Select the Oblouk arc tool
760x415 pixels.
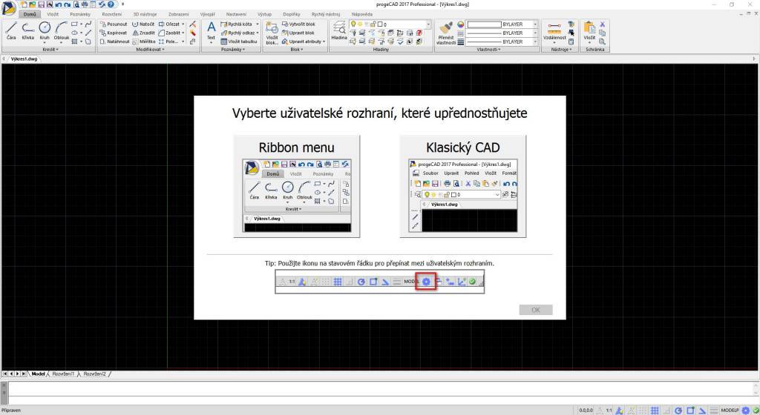(x=61, y=31)
